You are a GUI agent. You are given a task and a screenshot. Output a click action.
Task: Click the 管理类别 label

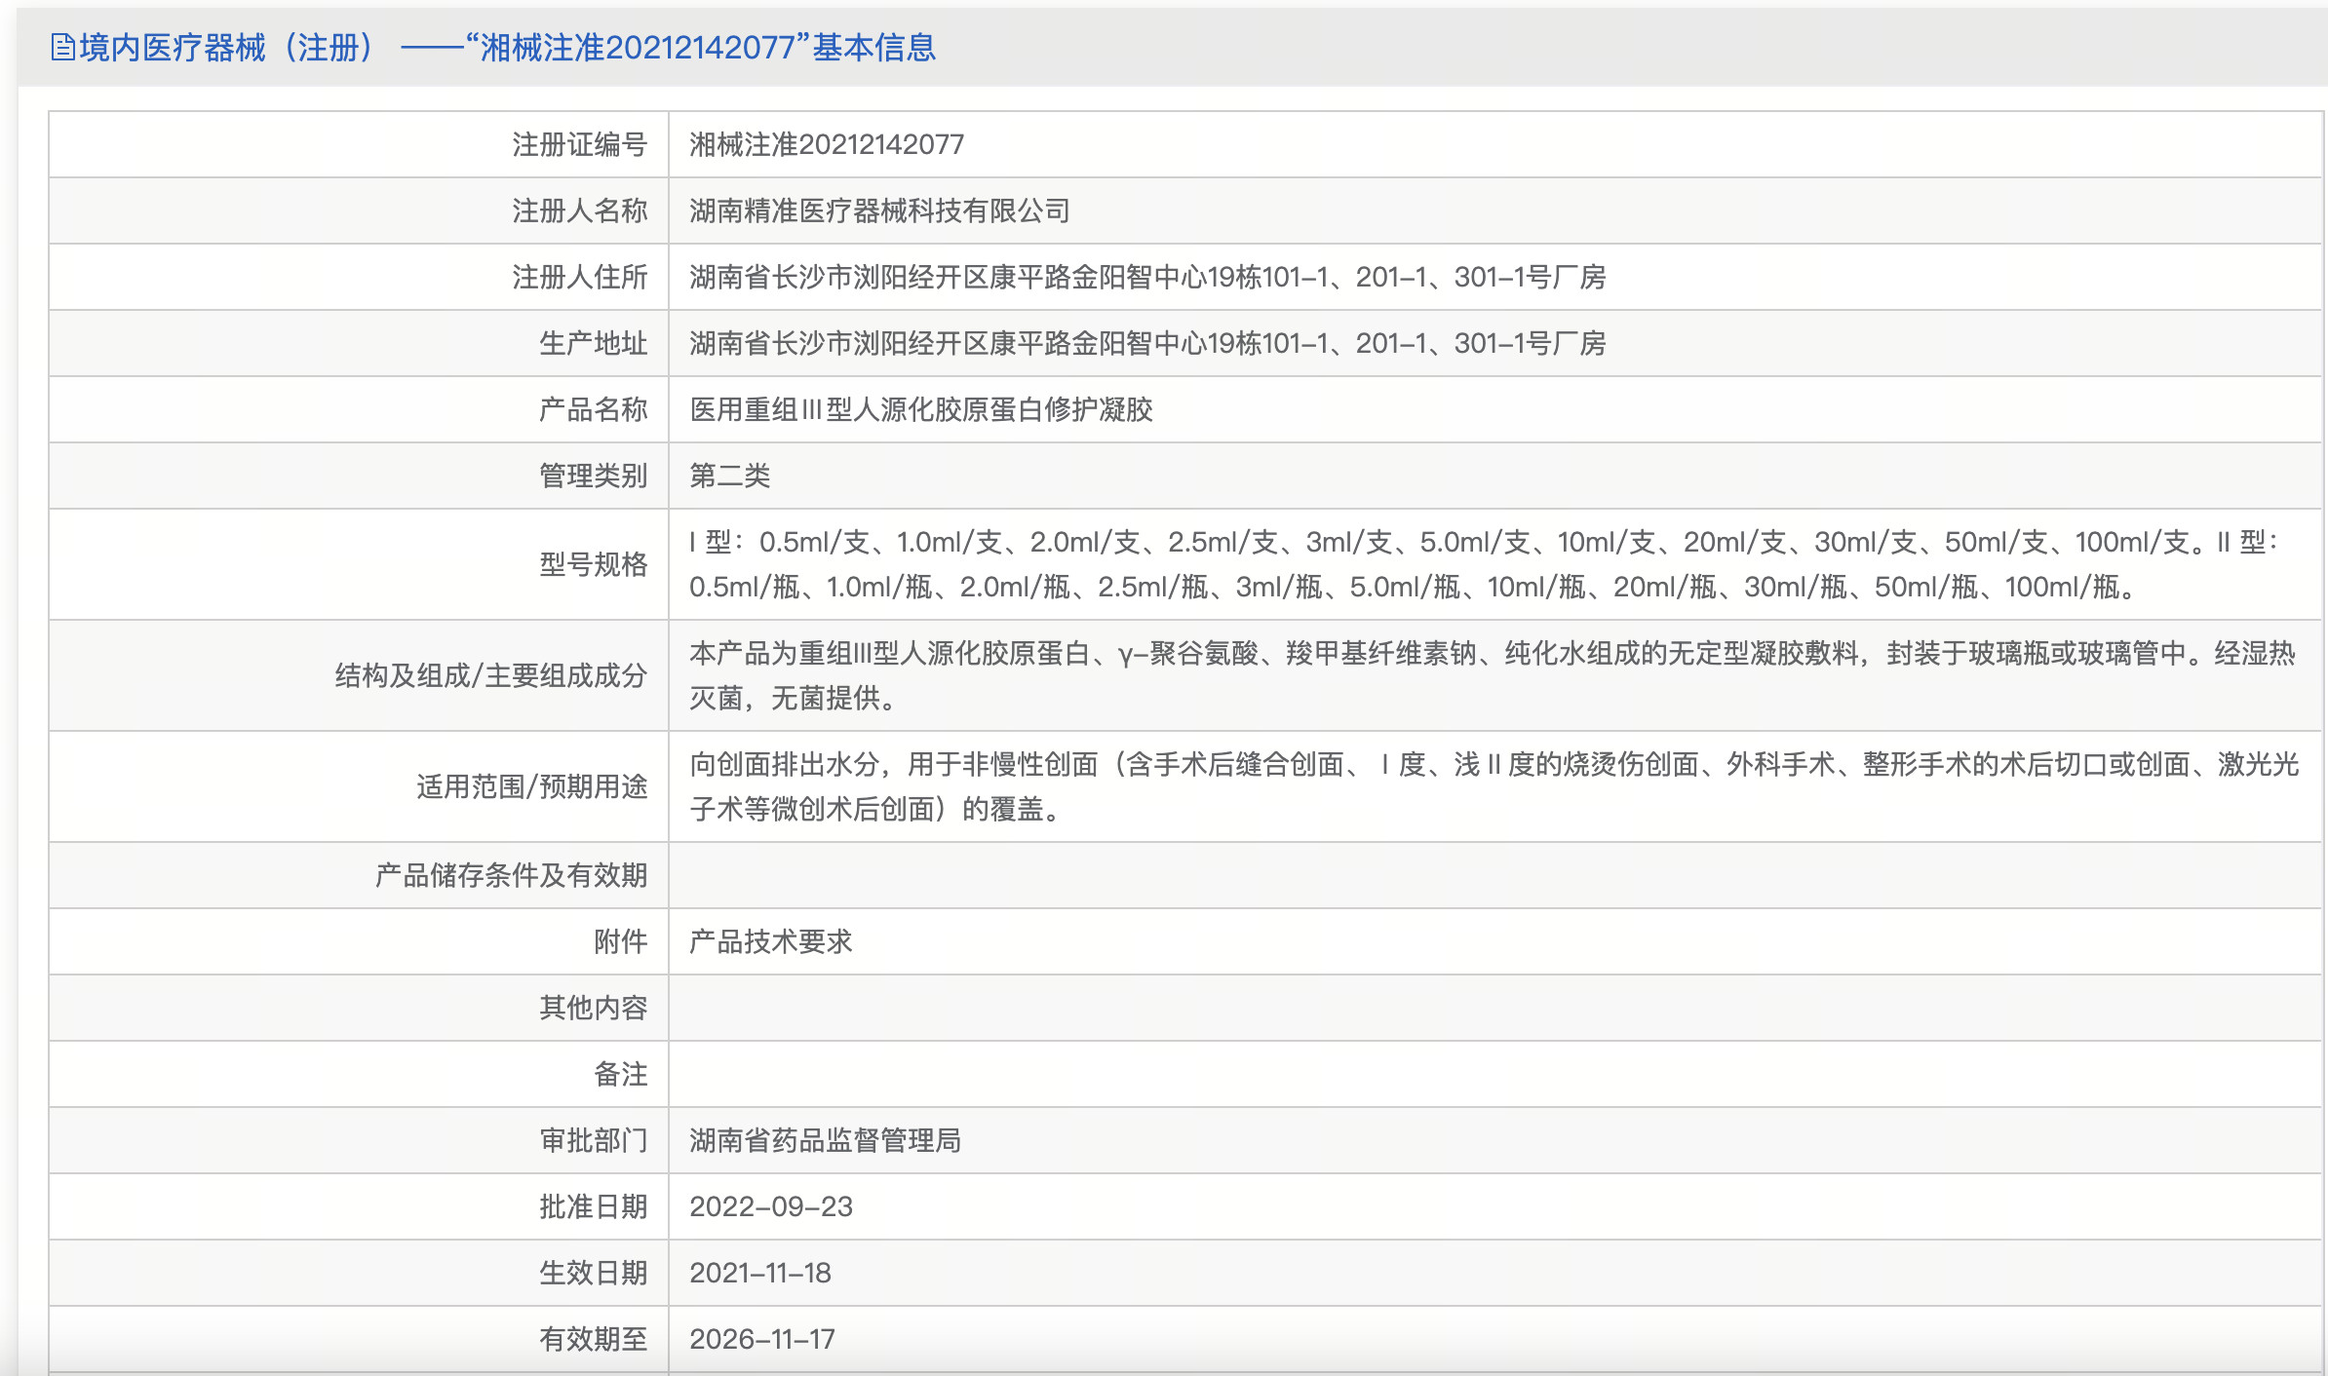(x=594, y=476)
